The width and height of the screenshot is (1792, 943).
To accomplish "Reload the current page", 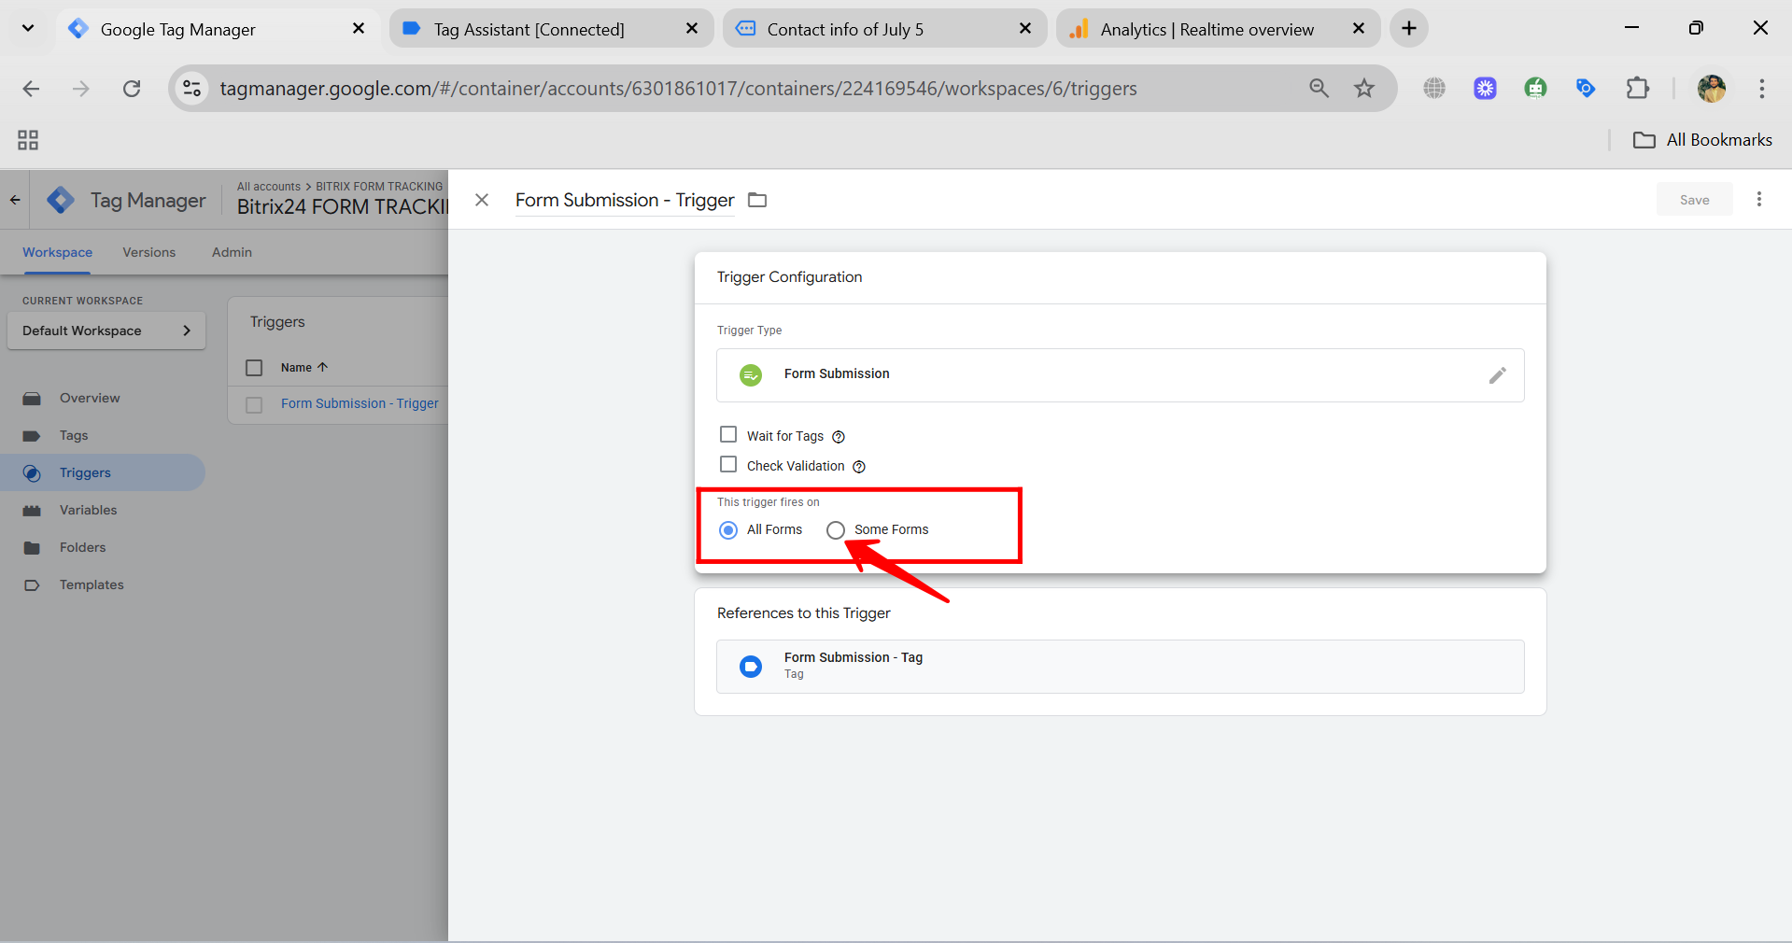I will click(132, 89).
